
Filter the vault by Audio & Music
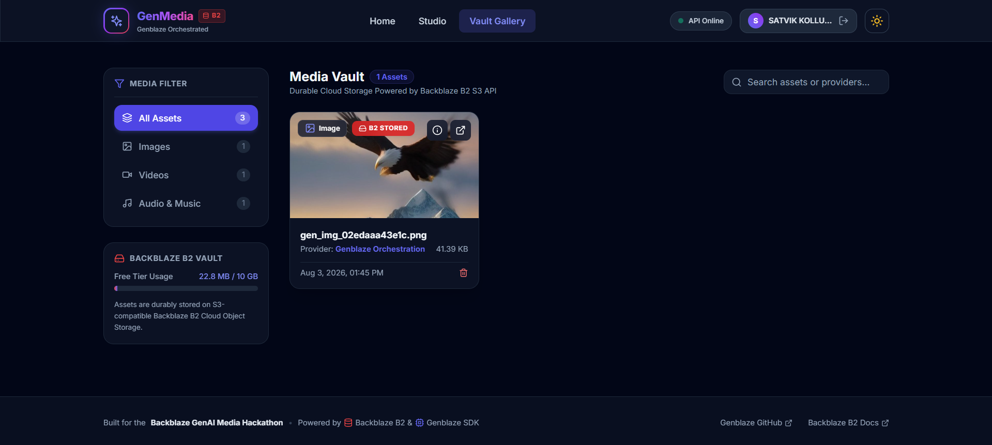186,203
